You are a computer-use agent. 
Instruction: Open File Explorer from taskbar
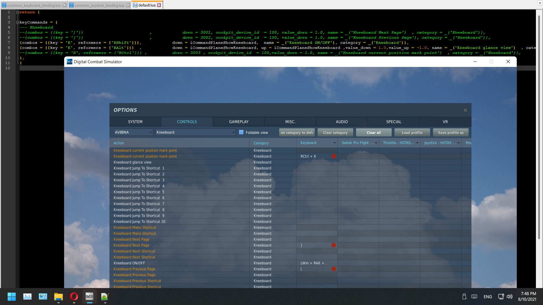(x=59, y=297)
